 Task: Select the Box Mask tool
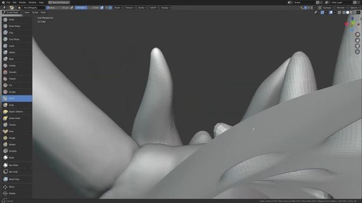tap(16, 165)
